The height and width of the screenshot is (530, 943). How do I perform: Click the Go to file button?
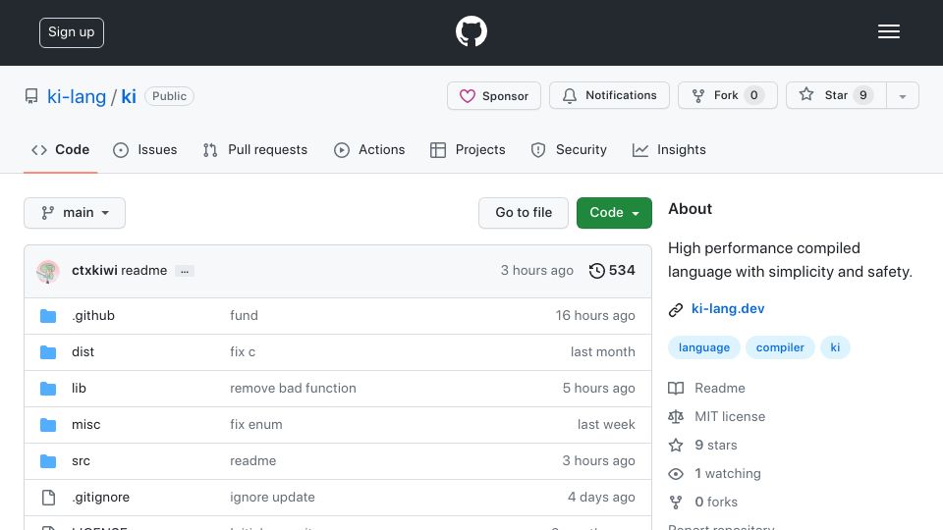[524, 213]
